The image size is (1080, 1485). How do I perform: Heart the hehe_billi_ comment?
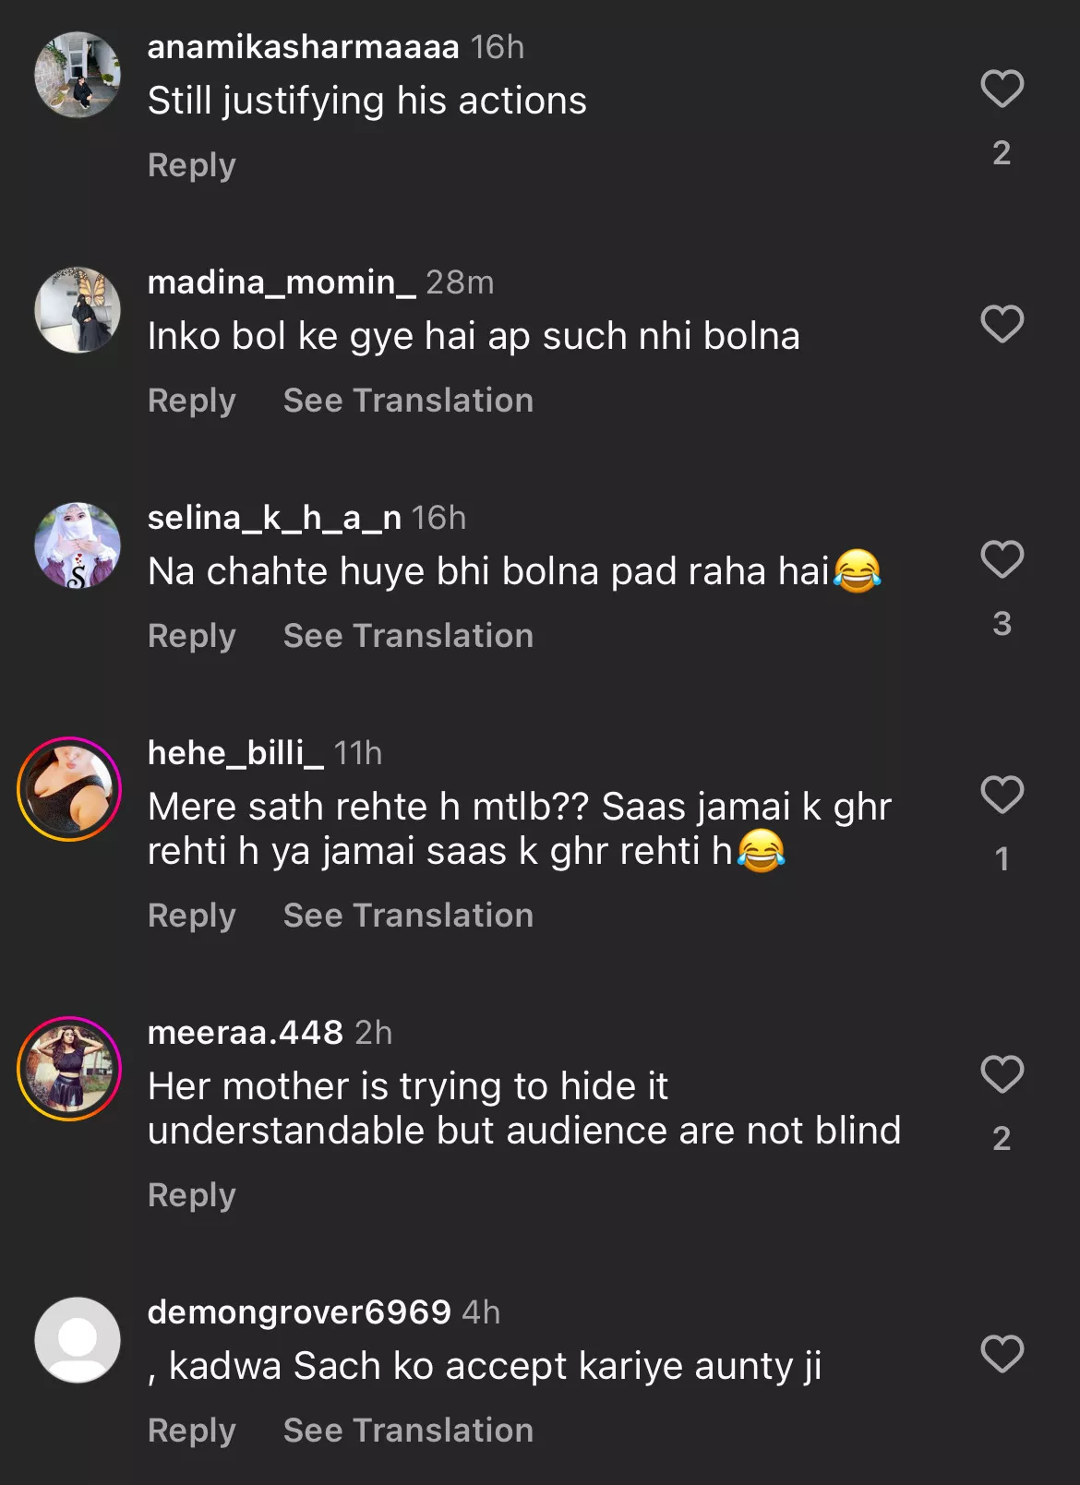[1002, 796]
